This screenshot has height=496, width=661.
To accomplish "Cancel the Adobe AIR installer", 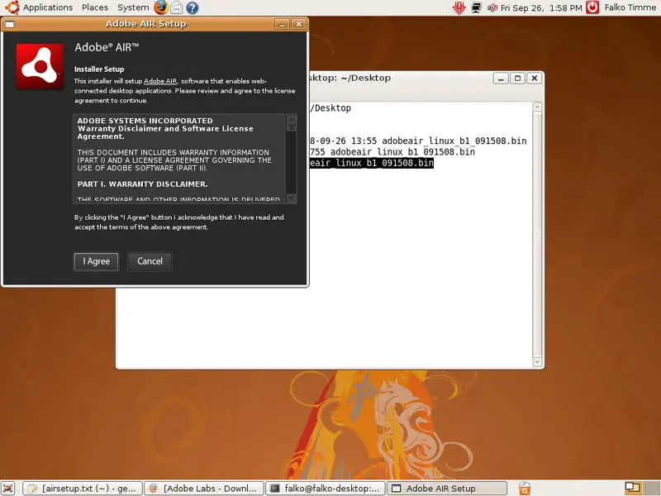I will [x=150, y=261].
